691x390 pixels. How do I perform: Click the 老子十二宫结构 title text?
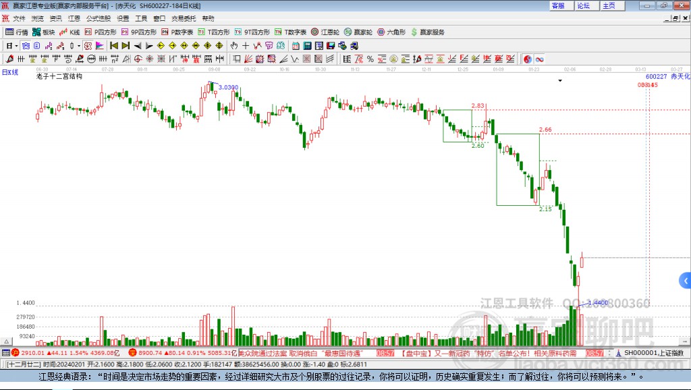(x=59, y=76)
